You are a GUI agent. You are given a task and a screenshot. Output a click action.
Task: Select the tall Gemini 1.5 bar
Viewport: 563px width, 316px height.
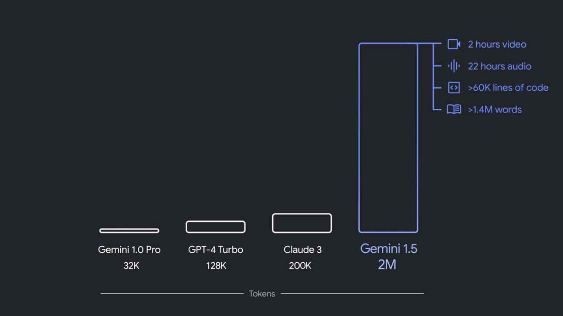[388, 137]
